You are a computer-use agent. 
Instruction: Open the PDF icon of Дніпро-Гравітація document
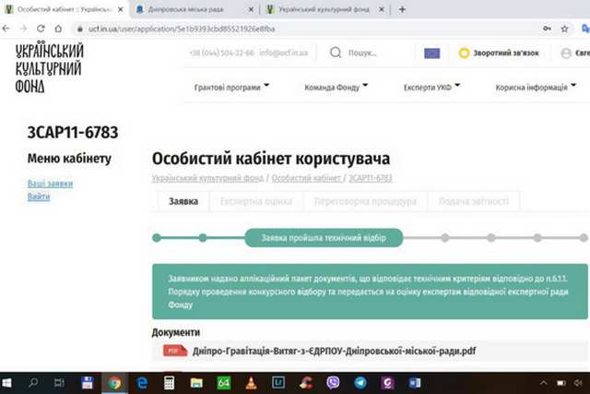(174, 351)
